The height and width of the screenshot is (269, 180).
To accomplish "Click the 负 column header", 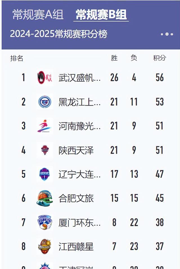I will tap(134, 58).
